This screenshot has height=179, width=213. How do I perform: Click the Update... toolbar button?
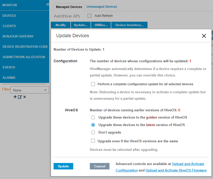tap(81, 25)
